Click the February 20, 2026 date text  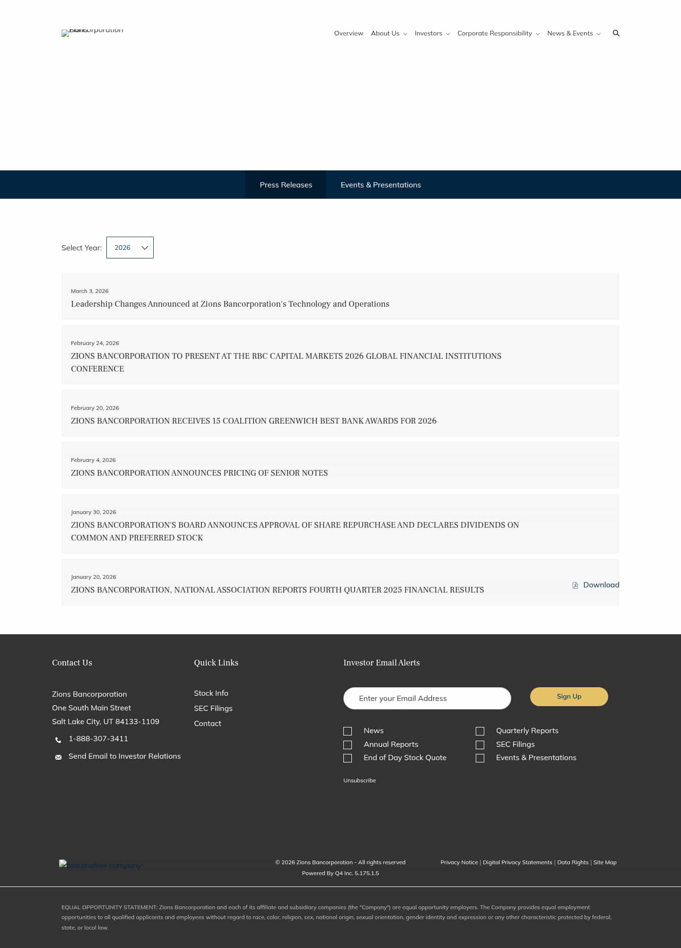pos(95,408)
